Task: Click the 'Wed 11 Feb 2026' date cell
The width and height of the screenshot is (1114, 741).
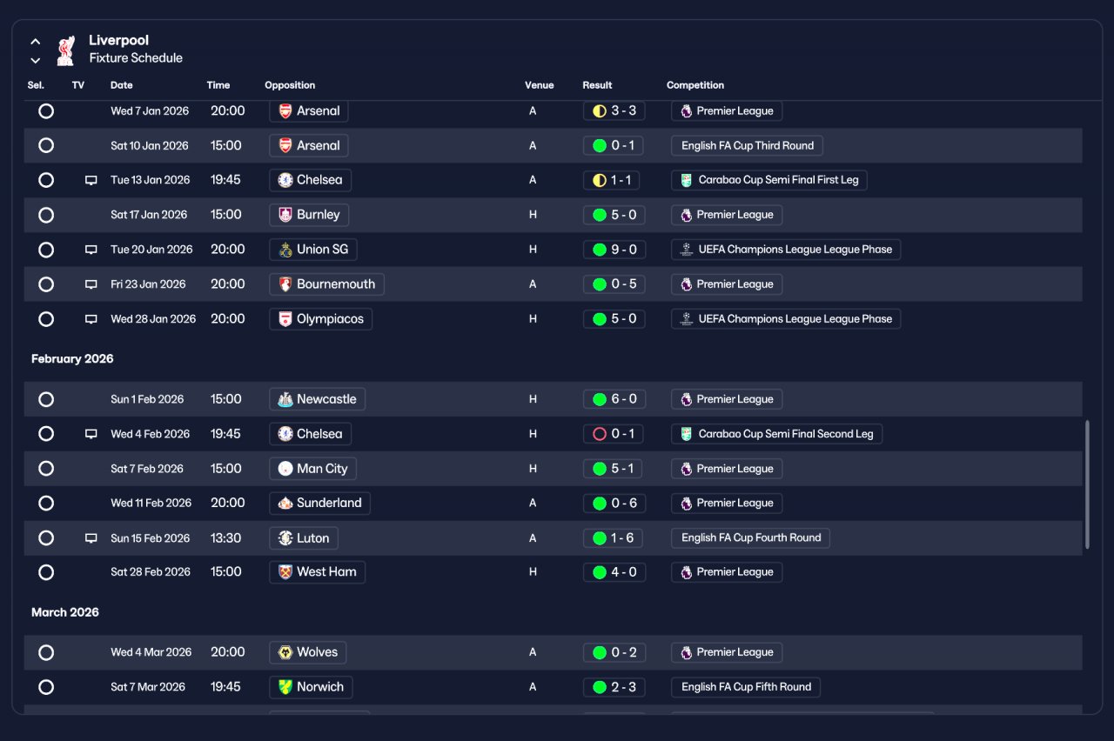Action: click(x=151, y=504)
